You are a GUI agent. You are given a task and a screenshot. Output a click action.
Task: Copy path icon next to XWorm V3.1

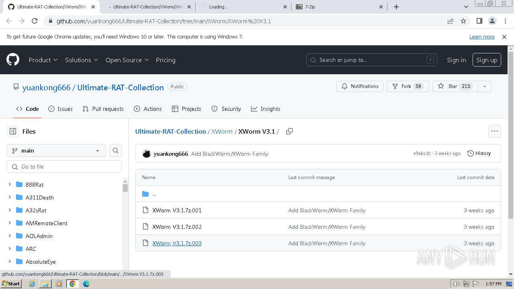coord(289,131)
